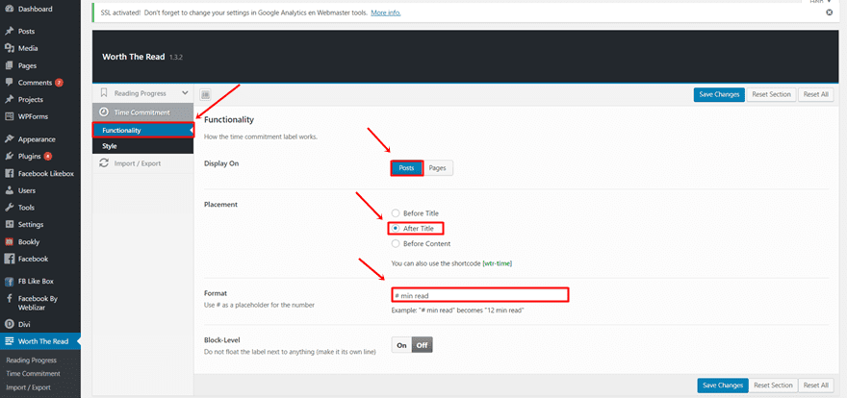Click the bottom Reset All button
847x398 pixels.
tap(815, 386)
